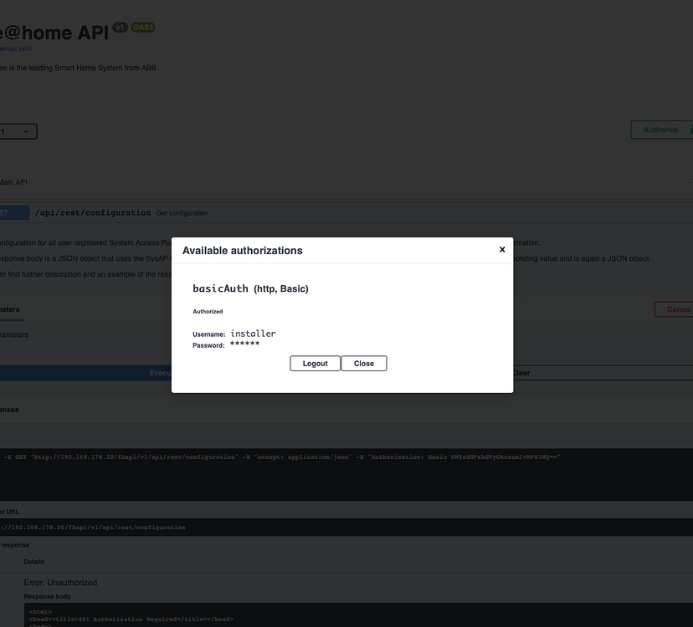Click the green OAS3 specification badge

(x=142, y=27)
